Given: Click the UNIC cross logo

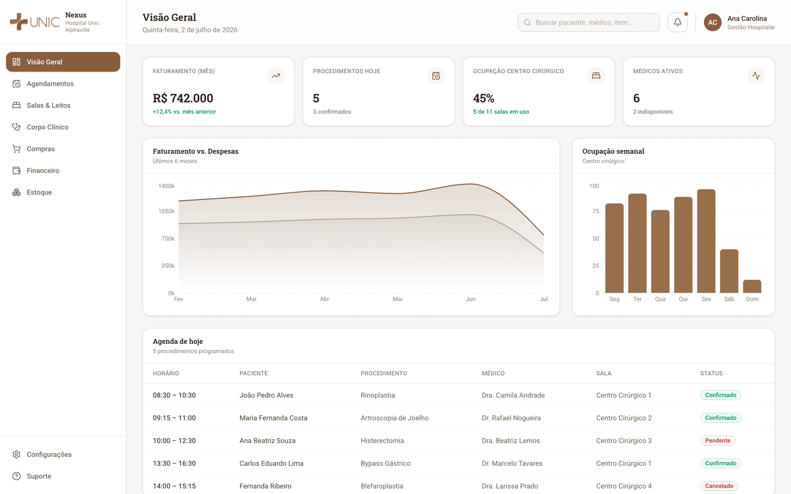Looking at the screenshot, I should 19,22.
